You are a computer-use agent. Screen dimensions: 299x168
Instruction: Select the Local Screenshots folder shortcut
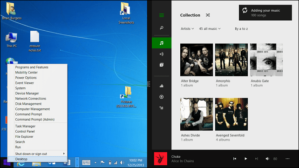(x=126, y=13)
